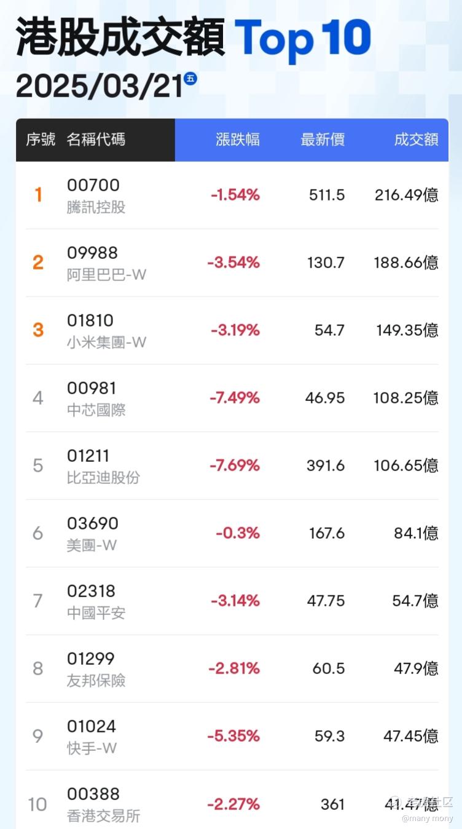The width and height of the screenshot is (462, 829).
Task: Select the 小米集團-W 01810 row
Action: (x=232, y=331)
